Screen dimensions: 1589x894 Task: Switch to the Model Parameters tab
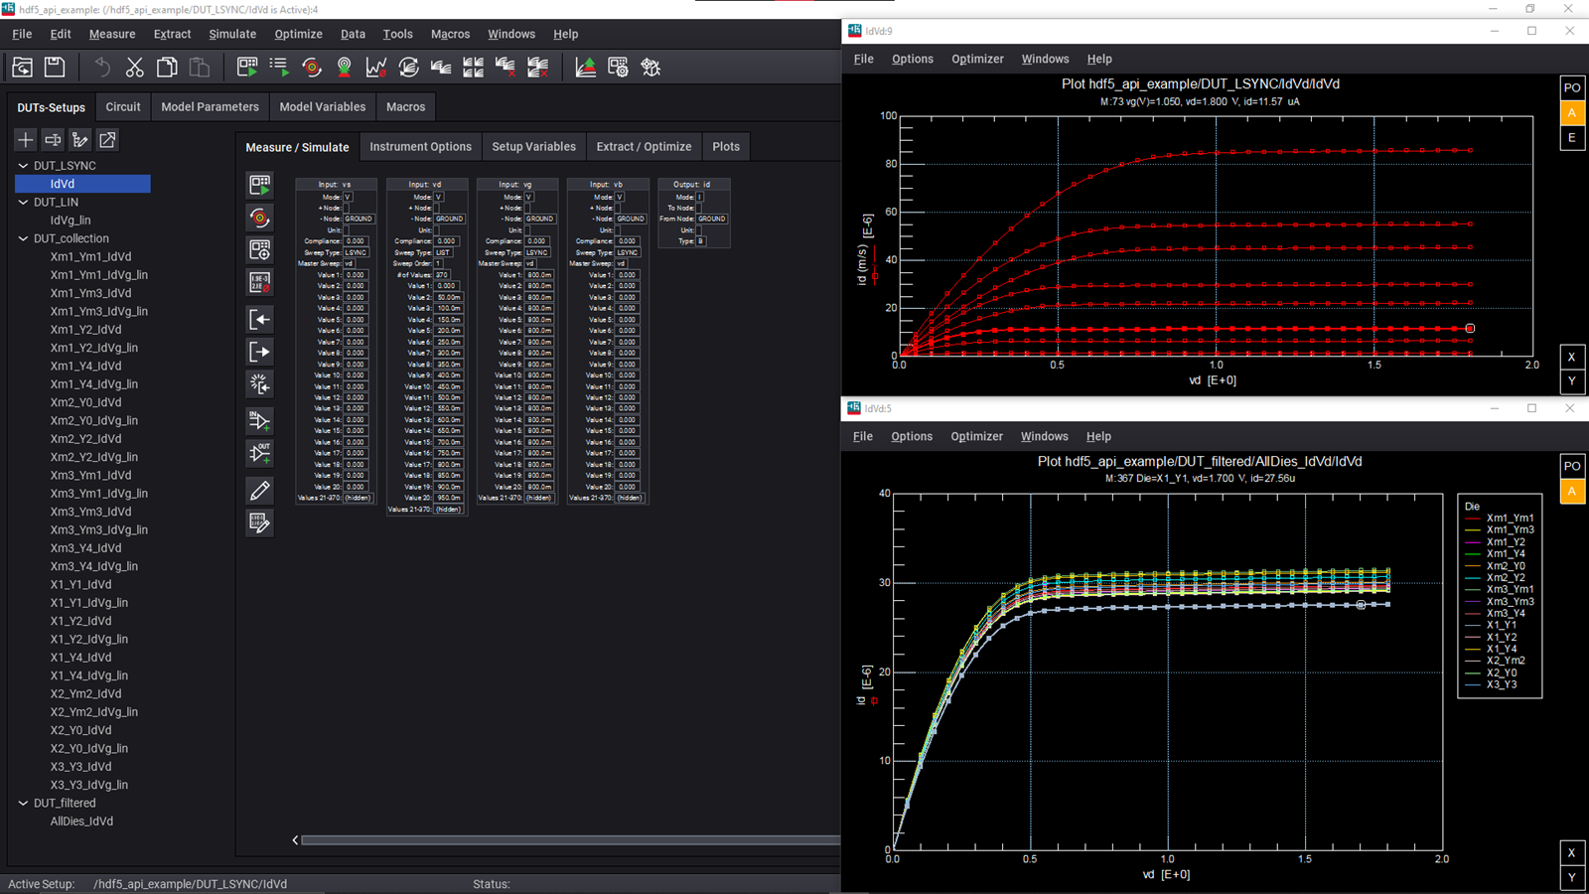click(x=210, y=106)
